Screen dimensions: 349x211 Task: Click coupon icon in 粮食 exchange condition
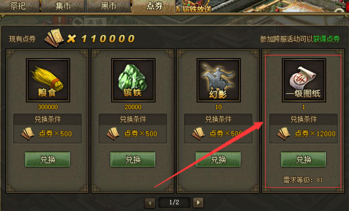point(28,133)
